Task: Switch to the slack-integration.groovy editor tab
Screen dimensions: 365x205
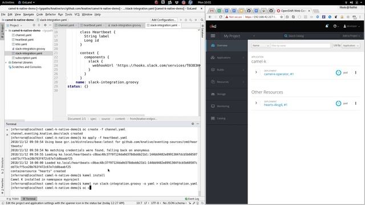Action: [125, 25]
